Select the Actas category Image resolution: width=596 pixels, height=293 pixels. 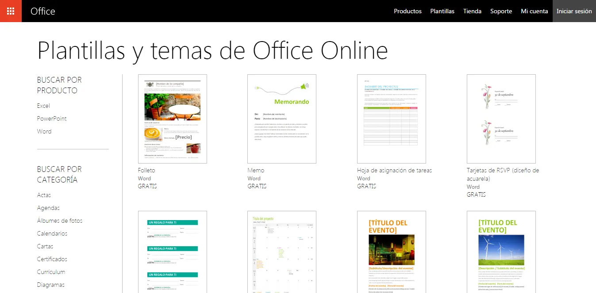pos(44,195)
